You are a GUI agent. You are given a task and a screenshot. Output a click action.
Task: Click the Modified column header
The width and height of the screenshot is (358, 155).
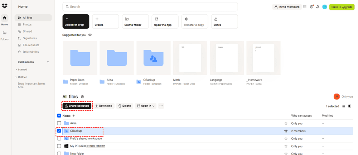tap(328, 116)
